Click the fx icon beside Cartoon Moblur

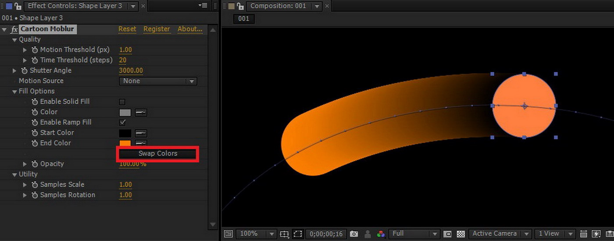14,29
